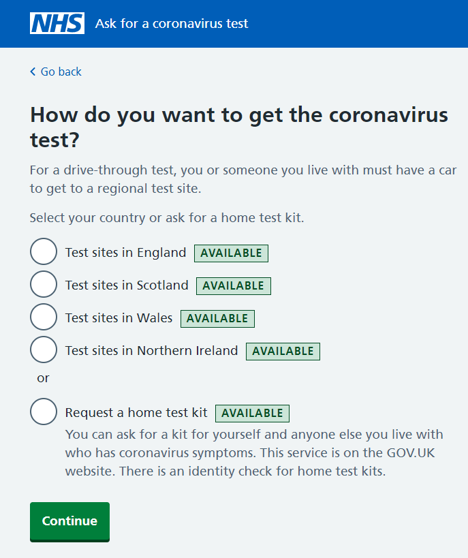
Task: Open the Go back link
Action: tap(60, 72)
